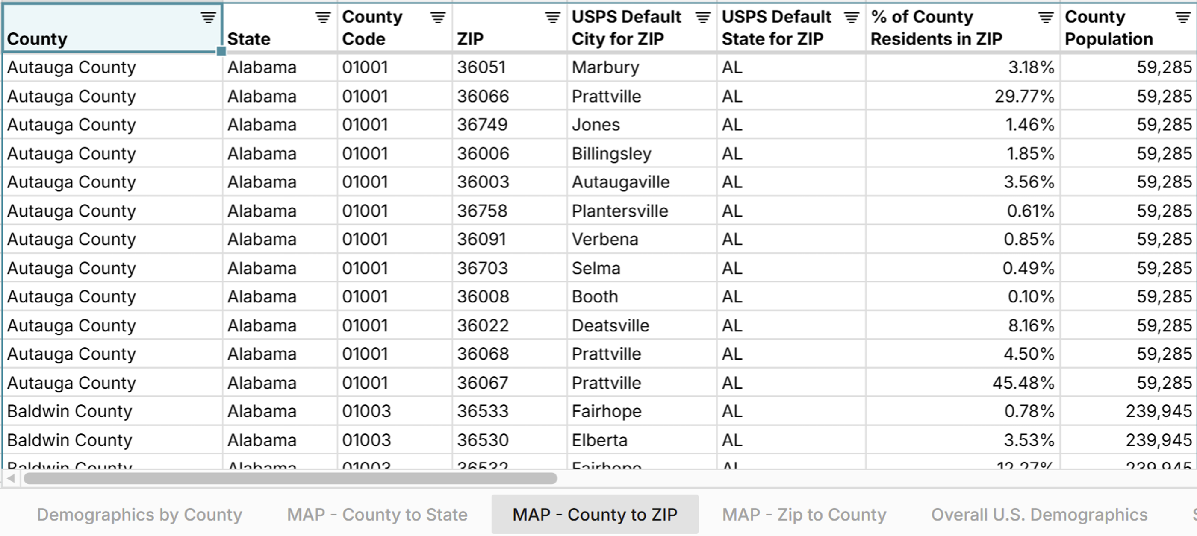This screenshot has width=1197, height=536.
Task: Select the cell containing Marbury
Action: tap(605, 67)
